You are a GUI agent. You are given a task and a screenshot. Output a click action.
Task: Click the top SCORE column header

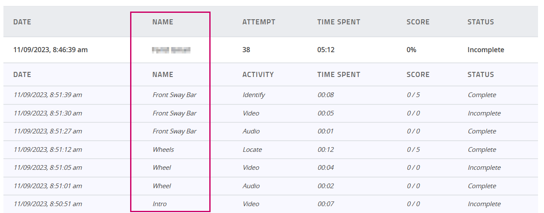coord(418,22)
